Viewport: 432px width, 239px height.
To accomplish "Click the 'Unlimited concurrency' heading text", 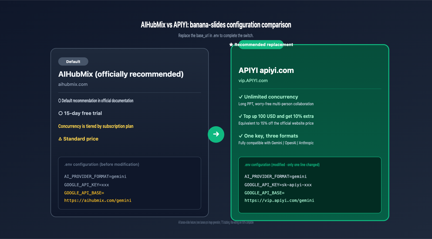I will click(x=271, y=97).
